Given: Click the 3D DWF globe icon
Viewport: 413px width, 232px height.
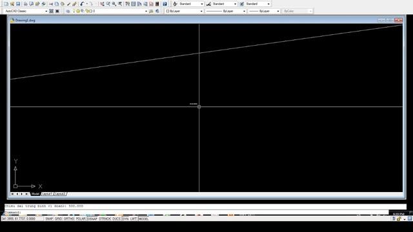Looking at the screenshot, I should 44,4.
